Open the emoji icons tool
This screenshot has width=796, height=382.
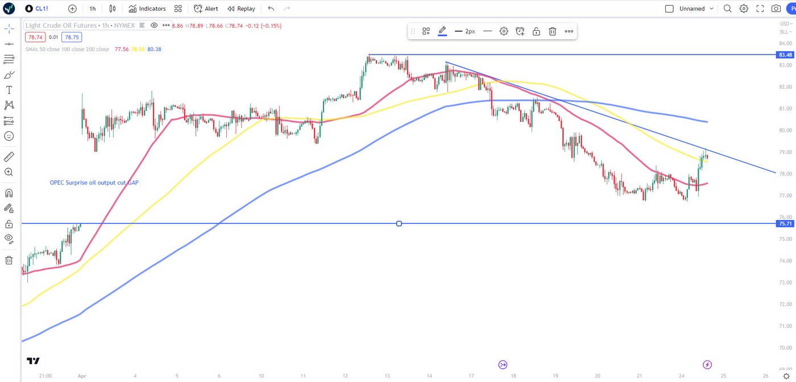pos(9,136)
